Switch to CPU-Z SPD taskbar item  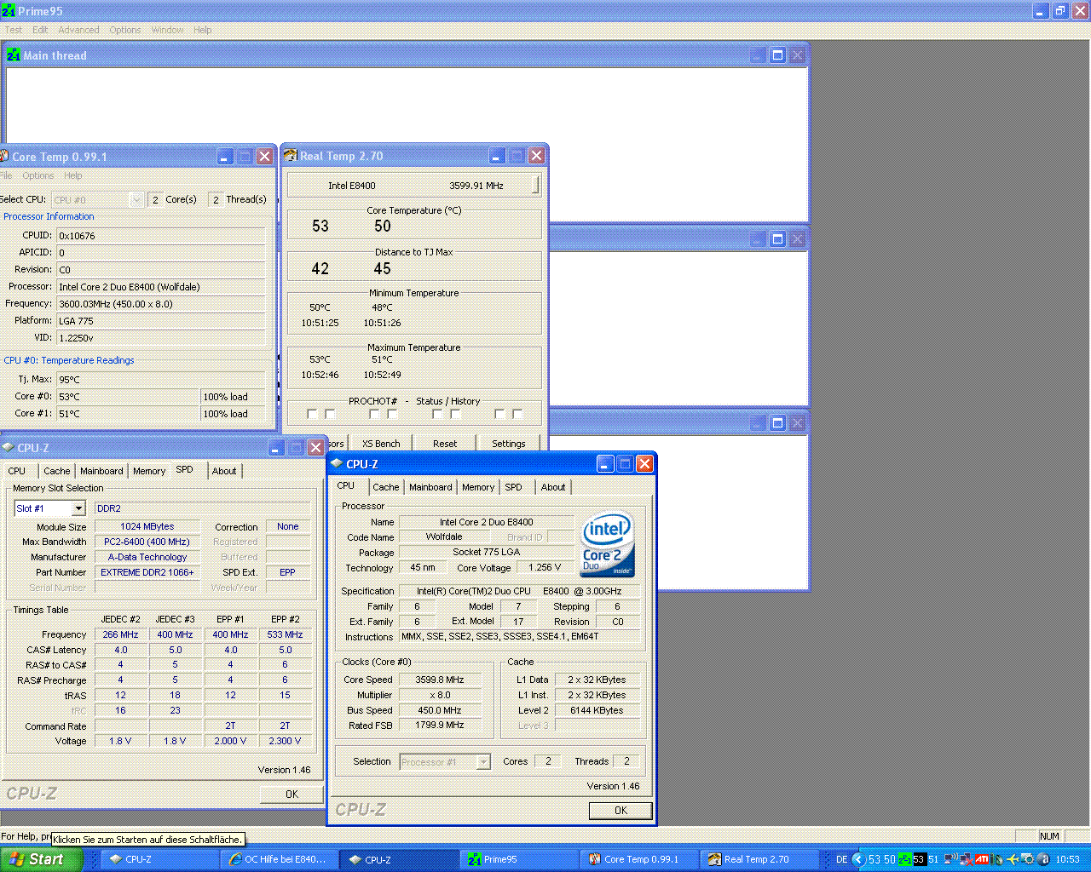point(159,859)
